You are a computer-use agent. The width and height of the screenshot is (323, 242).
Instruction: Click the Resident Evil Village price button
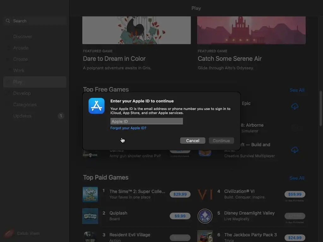180,238
